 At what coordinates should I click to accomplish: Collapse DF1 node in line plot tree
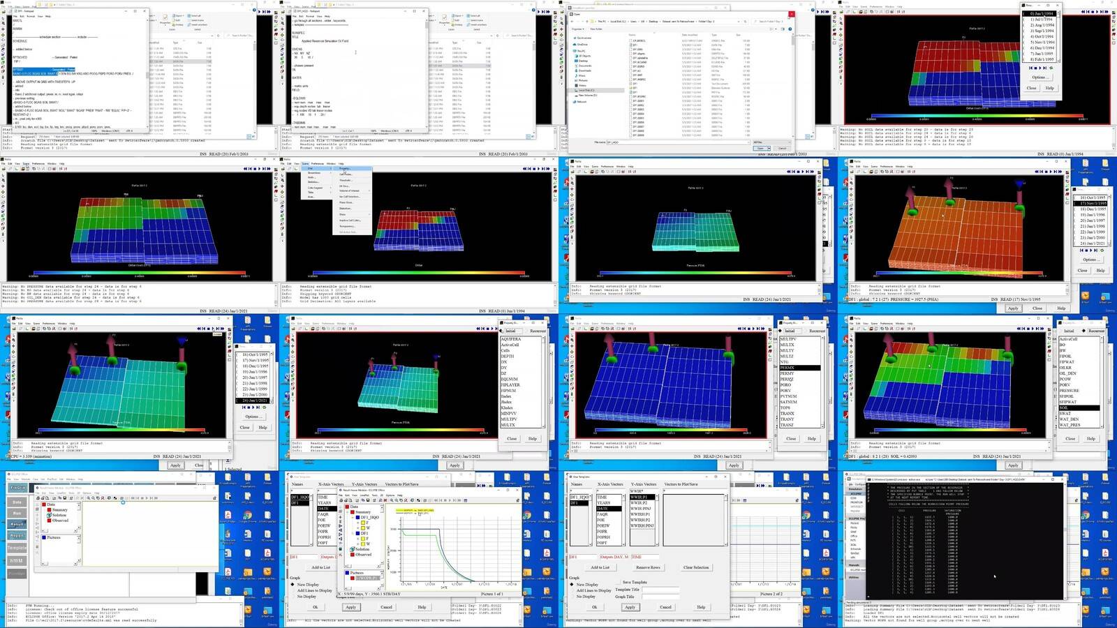point(353,533)
